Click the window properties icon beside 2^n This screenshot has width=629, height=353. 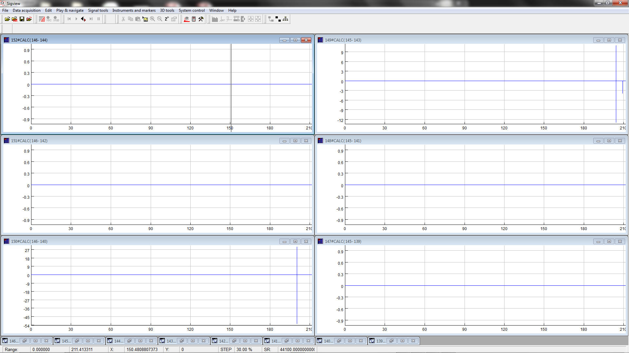click(x=174, y=19)
